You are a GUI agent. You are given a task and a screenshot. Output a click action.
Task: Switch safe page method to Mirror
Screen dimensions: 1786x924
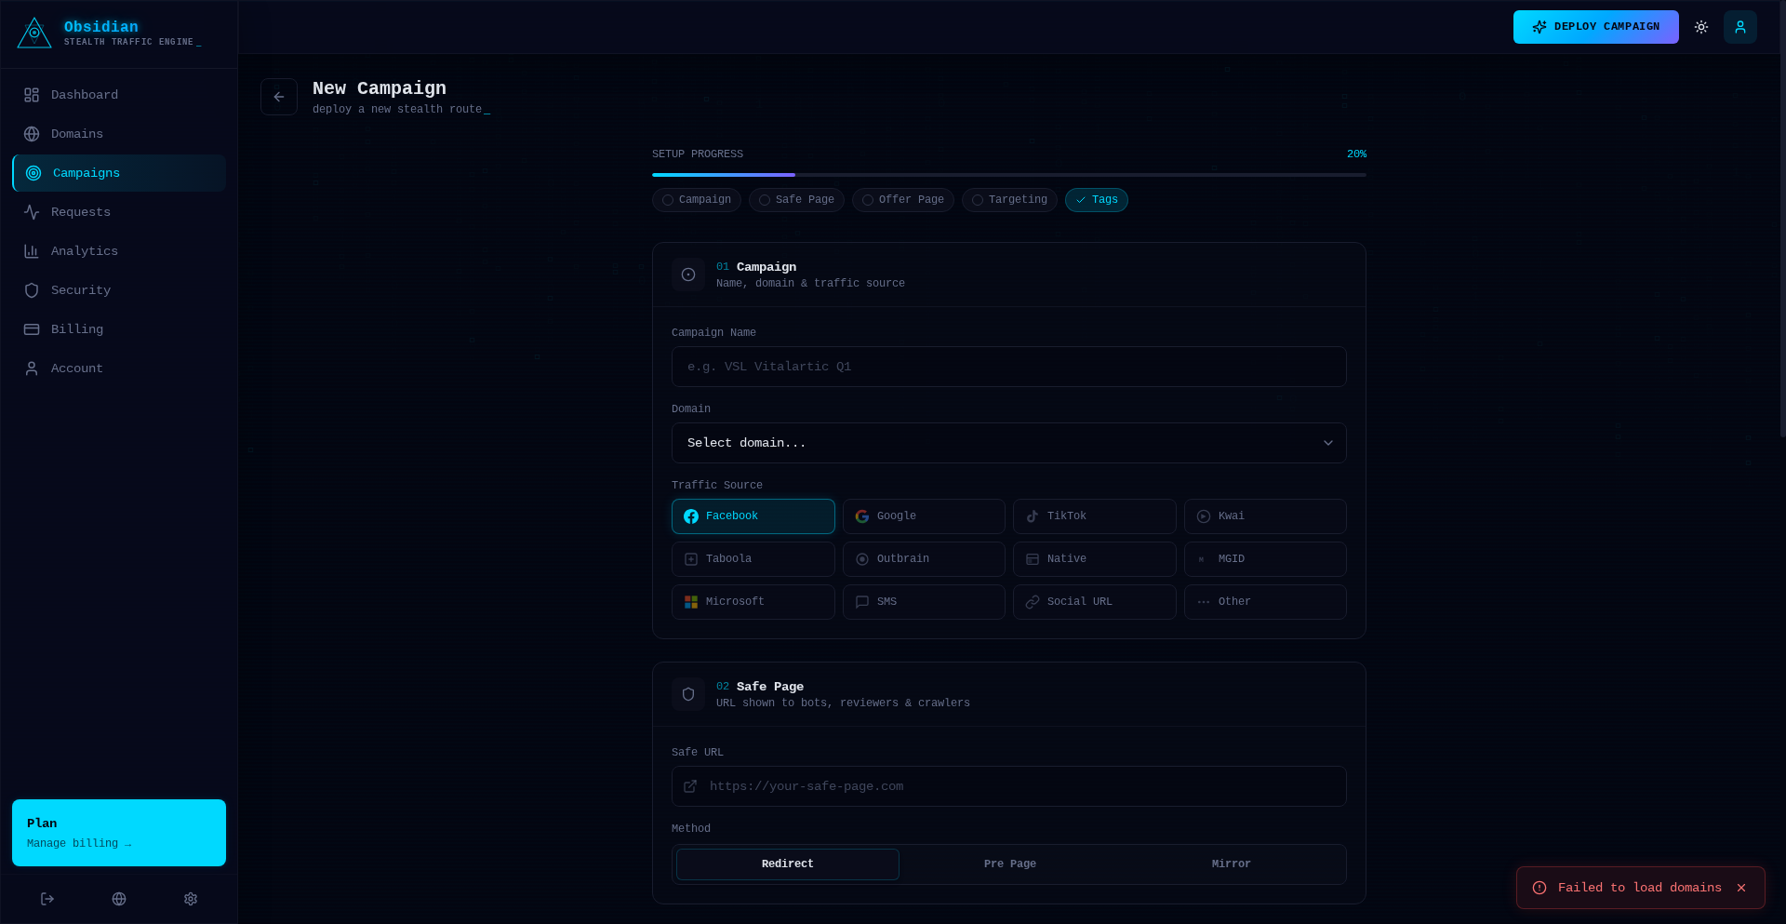(x=1231, y=864)
